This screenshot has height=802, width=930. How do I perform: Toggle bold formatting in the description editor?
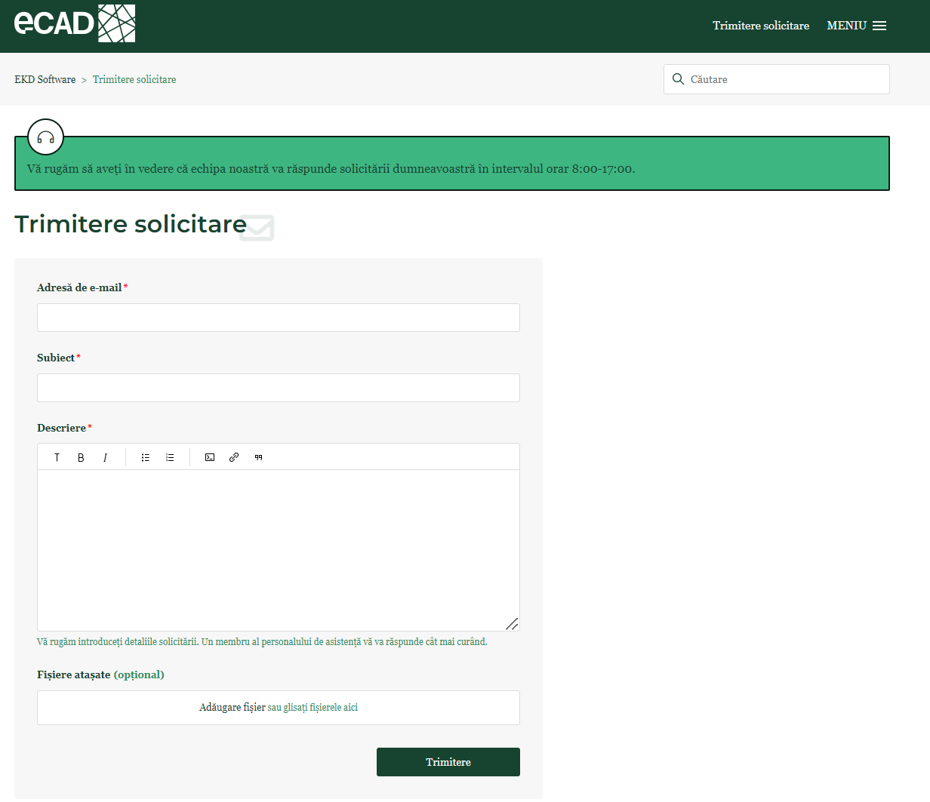(x=81, y=457)
